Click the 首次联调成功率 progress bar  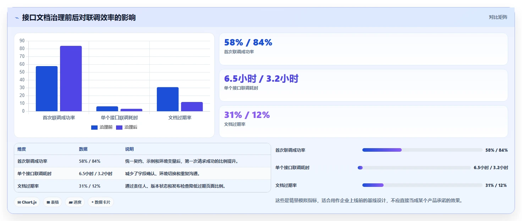(x=422, y=150)
